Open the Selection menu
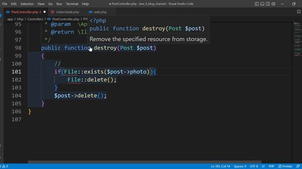 coord(27,4)
